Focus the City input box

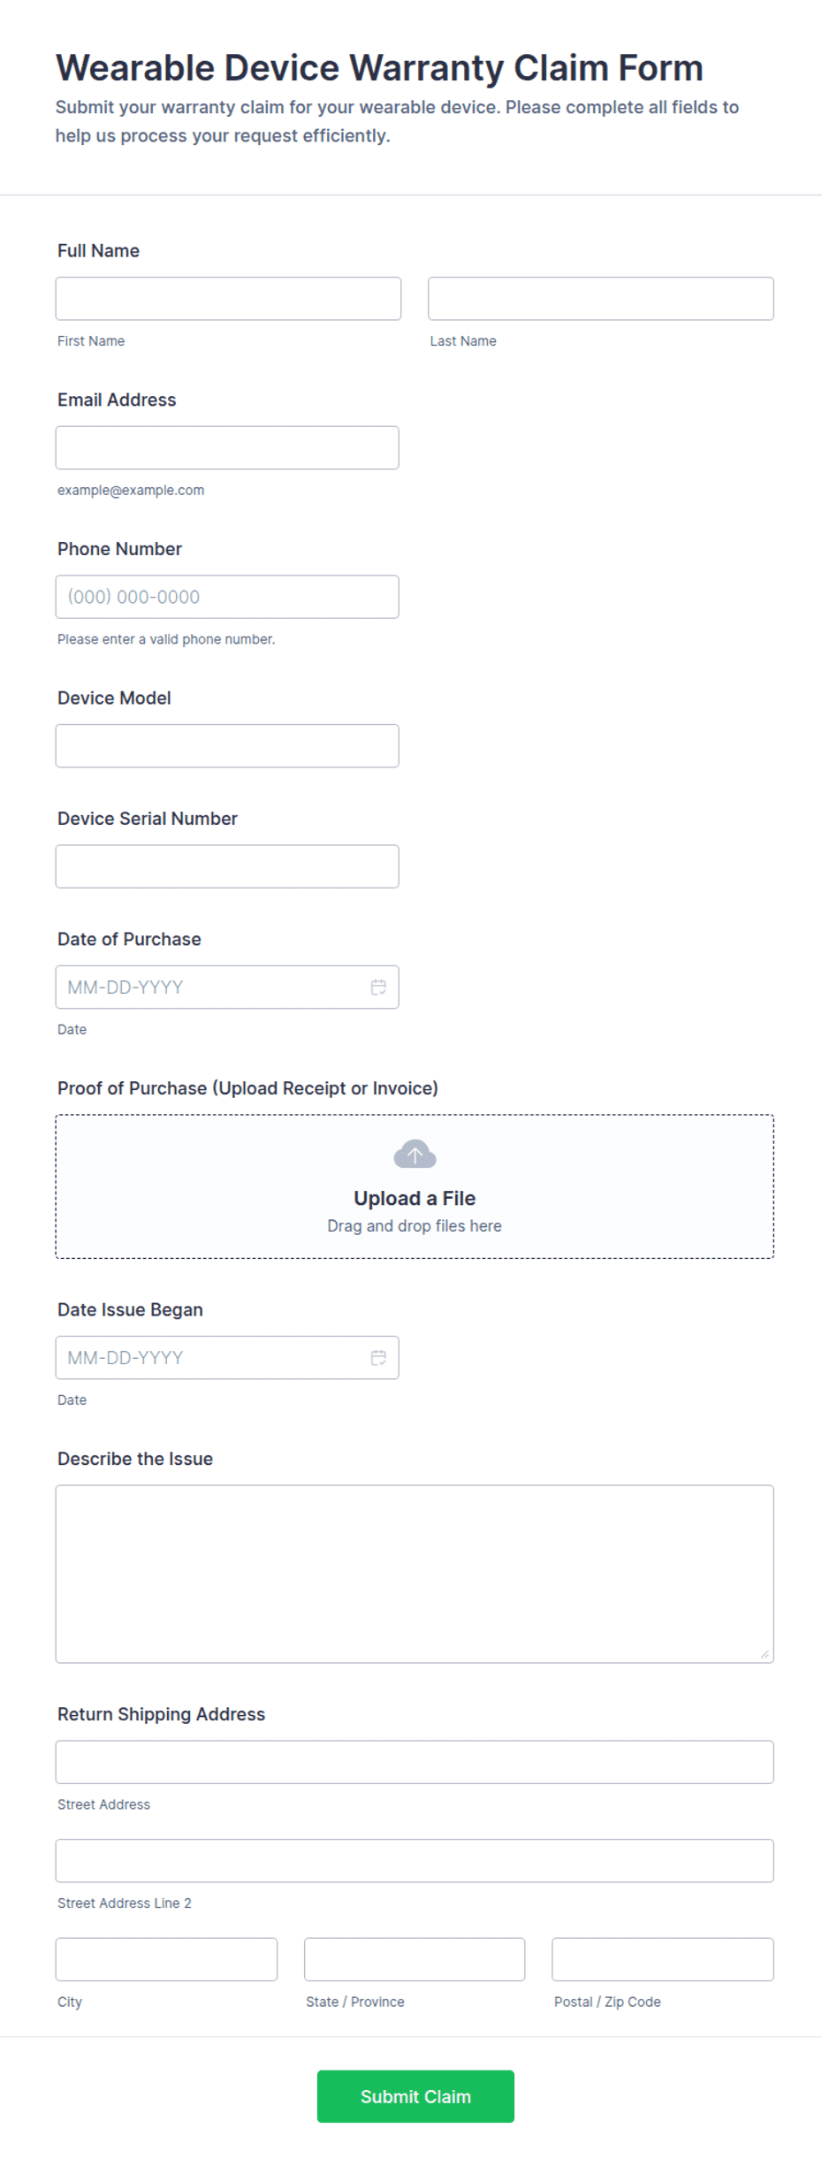pyautogui.click(x=166, y=1959)
